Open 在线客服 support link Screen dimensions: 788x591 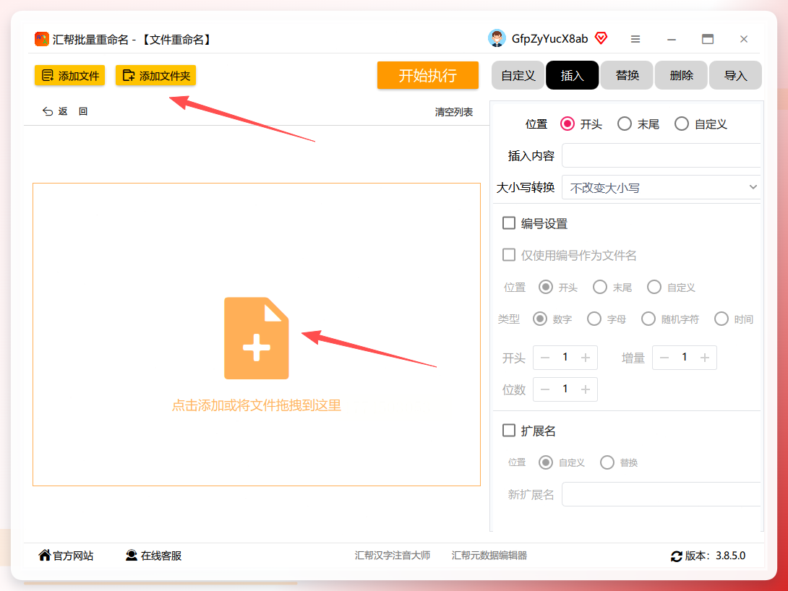153,556
